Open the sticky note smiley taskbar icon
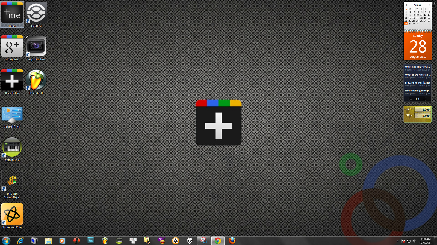Viewport: 437px width, 245px height. [x=147, y=241]
